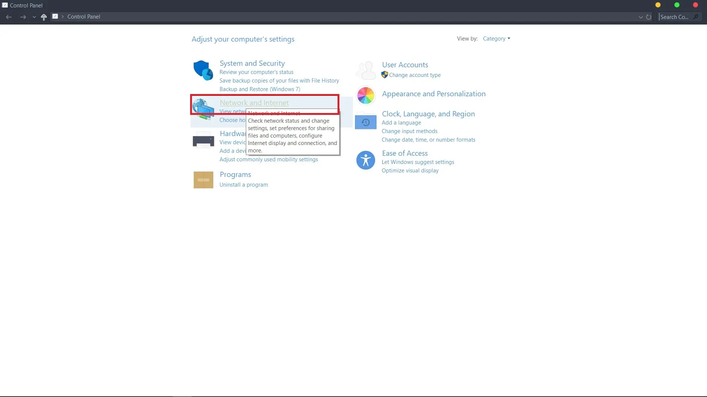The height and width of the screenshot is (397, 707).
Task: Open Ease of Access heading
Action: (x=405, y=153)
